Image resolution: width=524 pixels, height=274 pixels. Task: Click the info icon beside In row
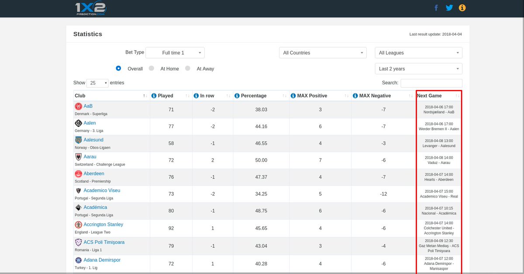196,96
